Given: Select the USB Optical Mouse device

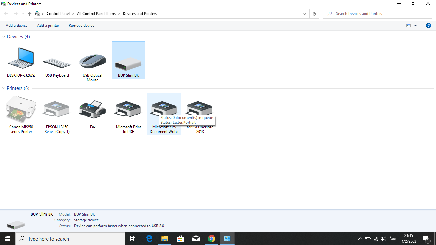Looking at the screenshot, I should pos(93,62).
